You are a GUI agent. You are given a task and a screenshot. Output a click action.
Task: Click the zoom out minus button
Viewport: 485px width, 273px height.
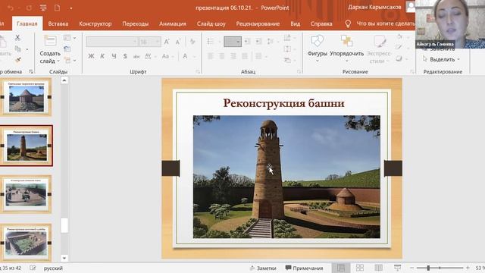(411, 268)
